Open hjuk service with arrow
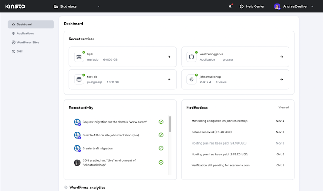Screen dimensions: 323x191 click(169, 57)
